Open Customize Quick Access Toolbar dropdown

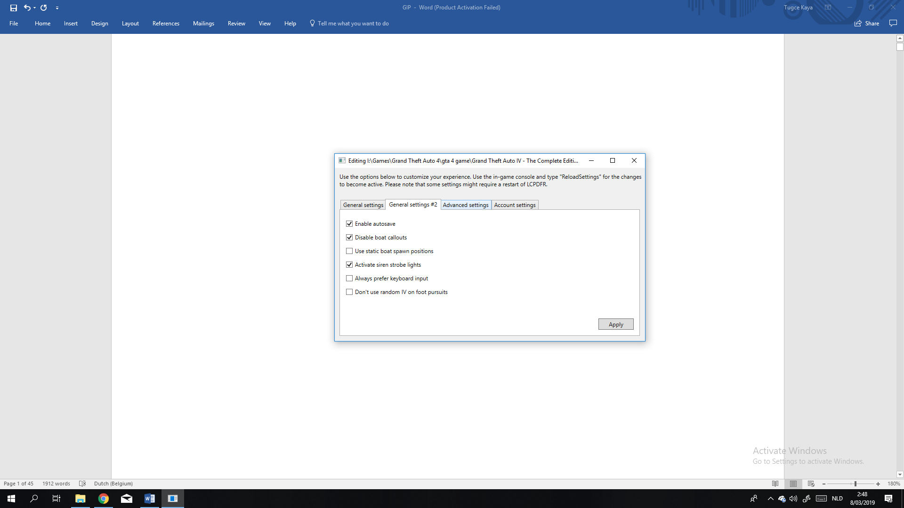[57, 8]
